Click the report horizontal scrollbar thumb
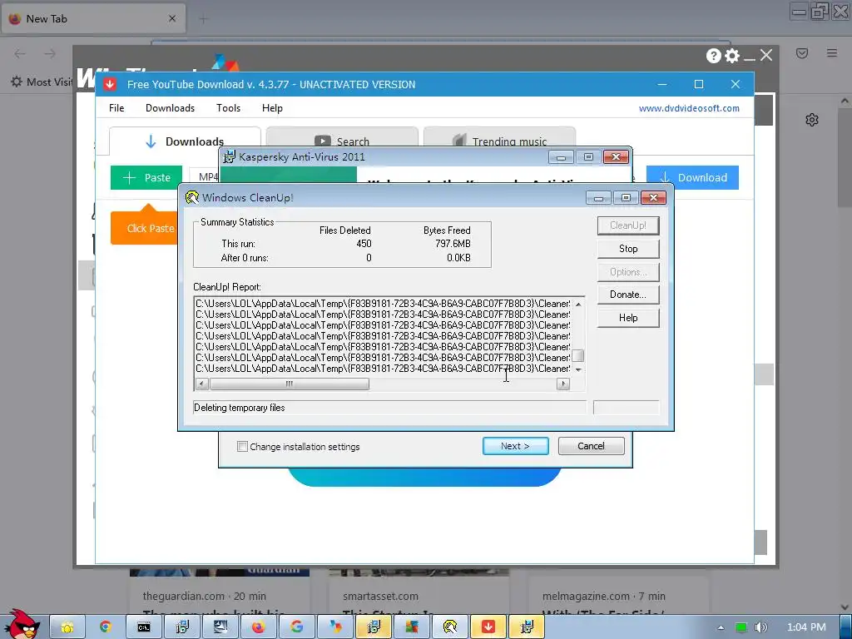The height and width of the screenshot is (639, 852). coord(289,384)
